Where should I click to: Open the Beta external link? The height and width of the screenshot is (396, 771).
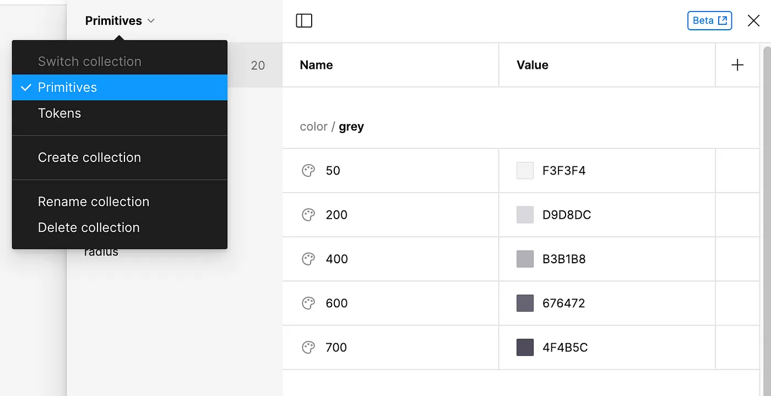point(709,21)
